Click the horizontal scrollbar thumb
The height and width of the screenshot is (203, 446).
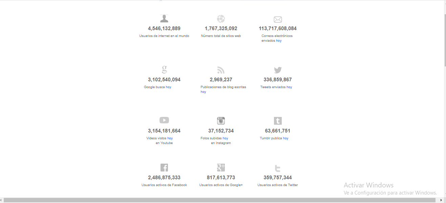219,200
